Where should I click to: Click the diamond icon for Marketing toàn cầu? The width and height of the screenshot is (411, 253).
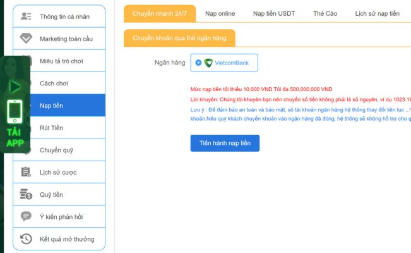[x=26, y=39]
